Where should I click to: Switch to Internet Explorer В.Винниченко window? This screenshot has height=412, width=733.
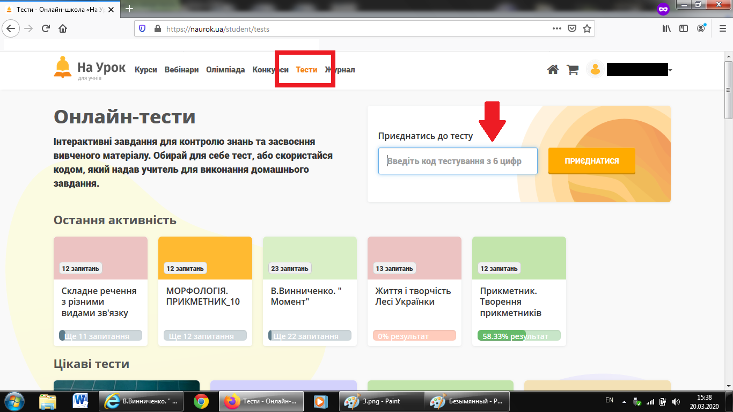(x=142, y=401)
